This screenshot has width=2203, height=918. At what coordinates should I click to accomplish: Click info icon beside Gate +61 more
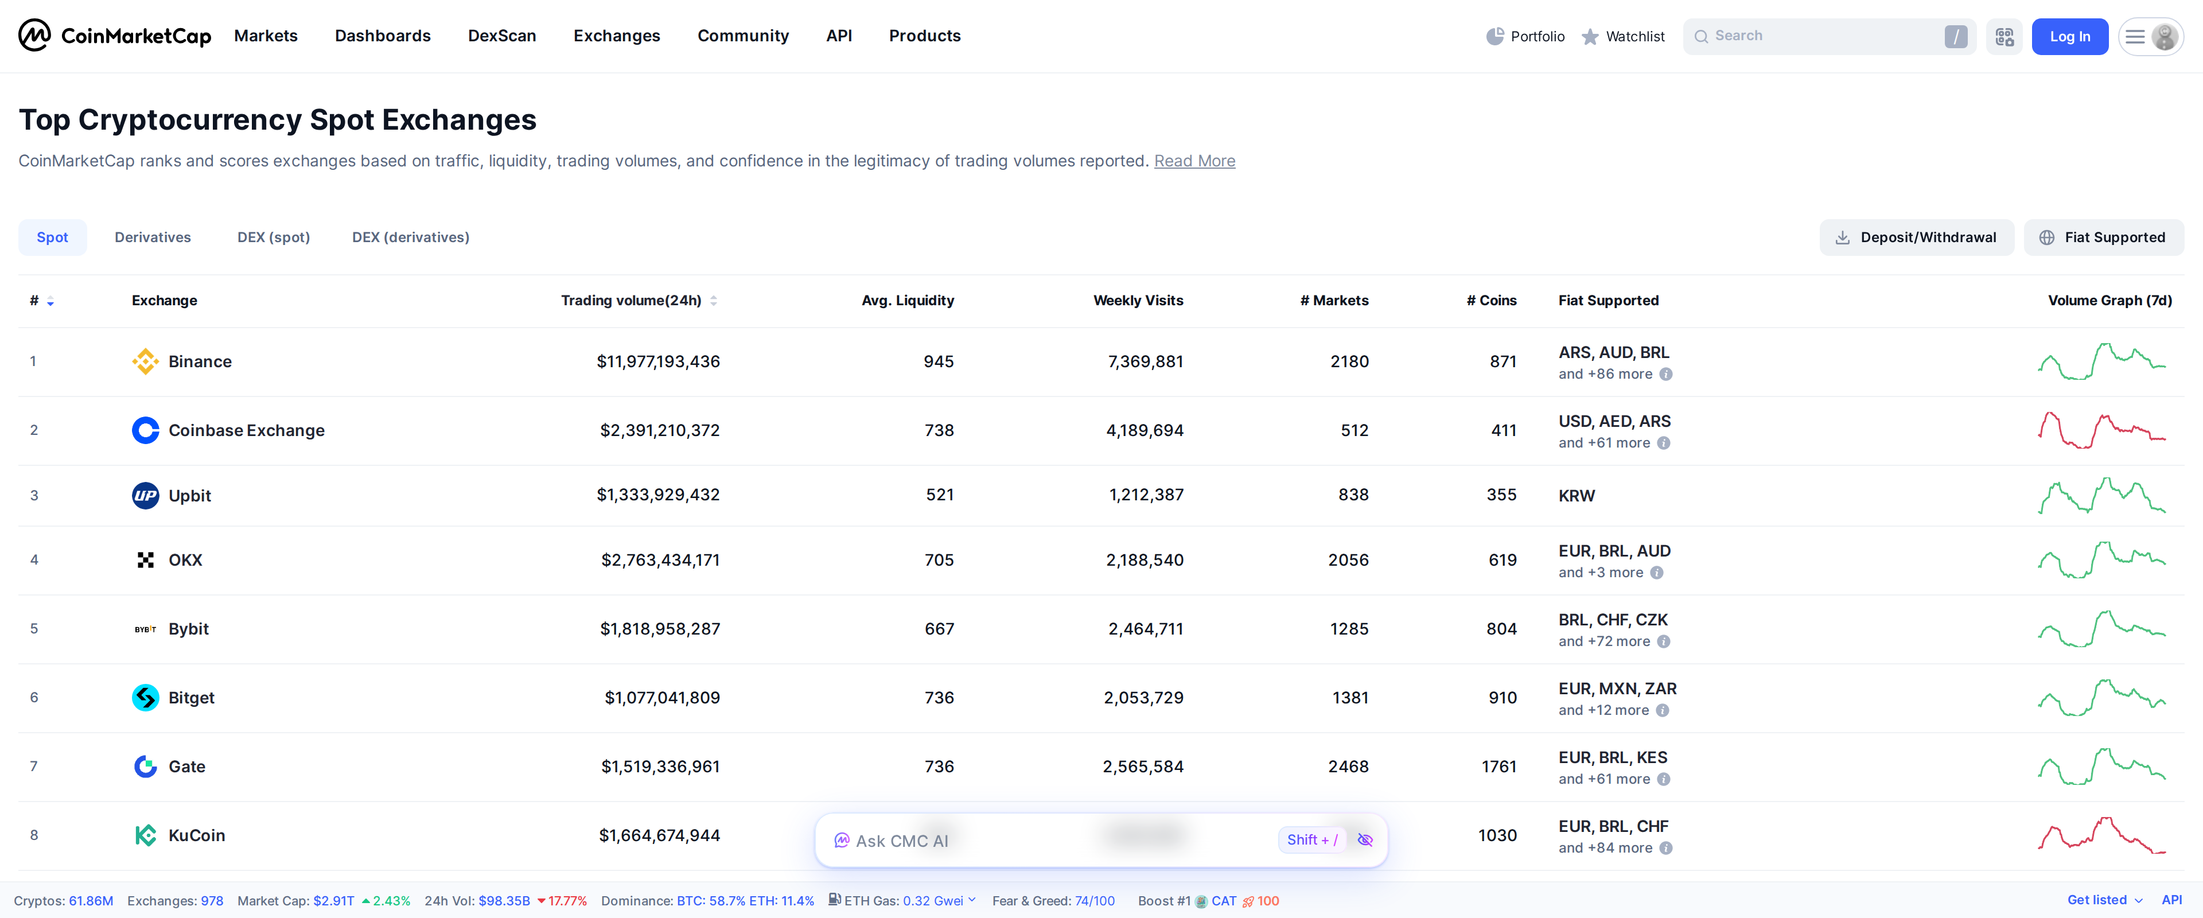(1663, 779)
